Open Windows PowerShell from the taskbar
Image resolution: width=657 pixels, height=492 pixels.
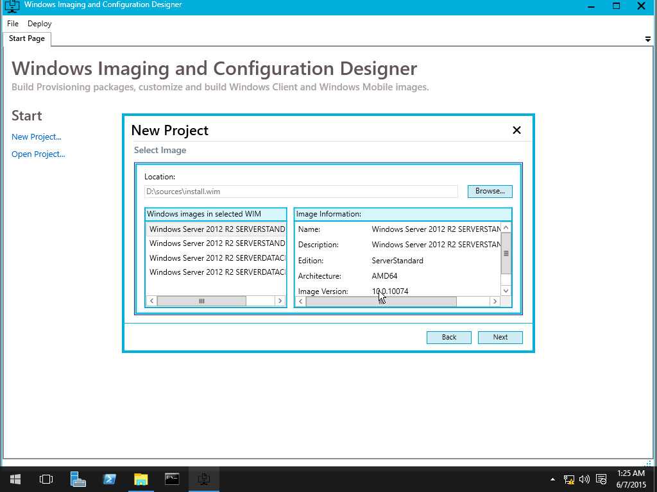(110, 479)
